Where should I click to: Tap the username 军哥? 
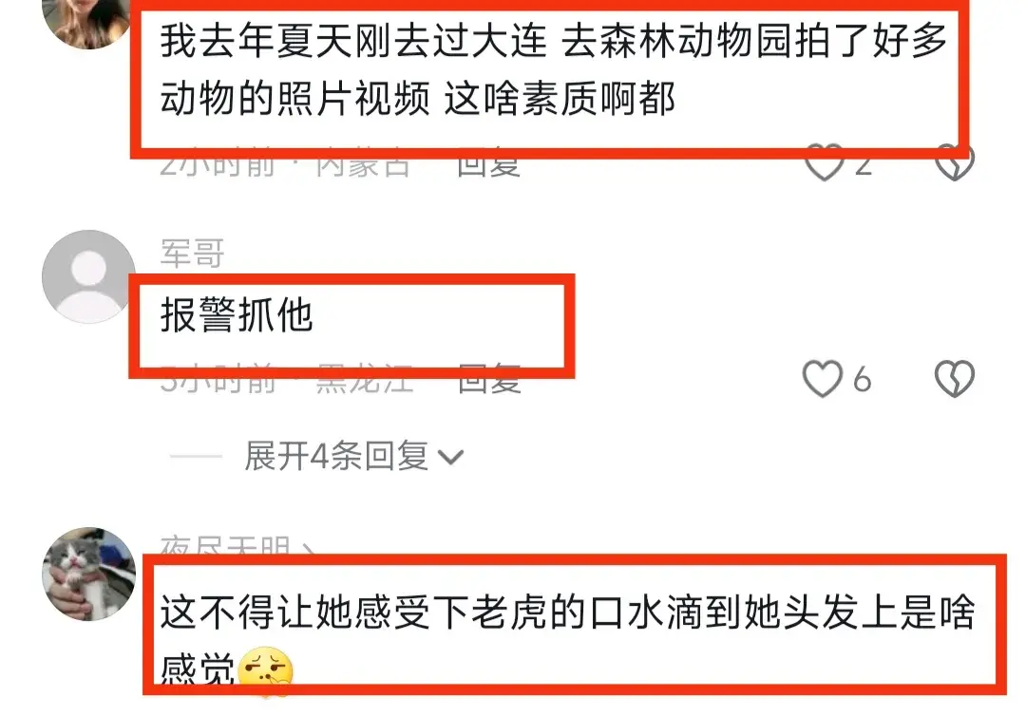(192, 253)
